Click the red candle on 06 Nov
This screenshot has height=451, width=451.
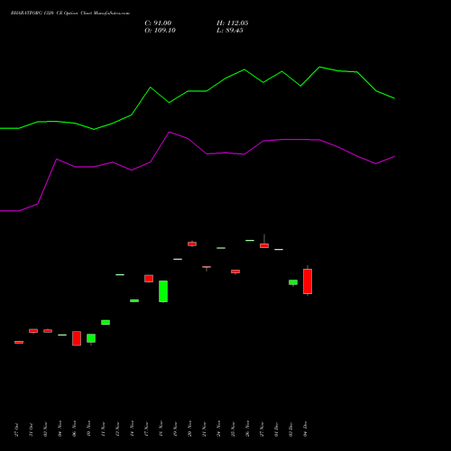point(77,338)
